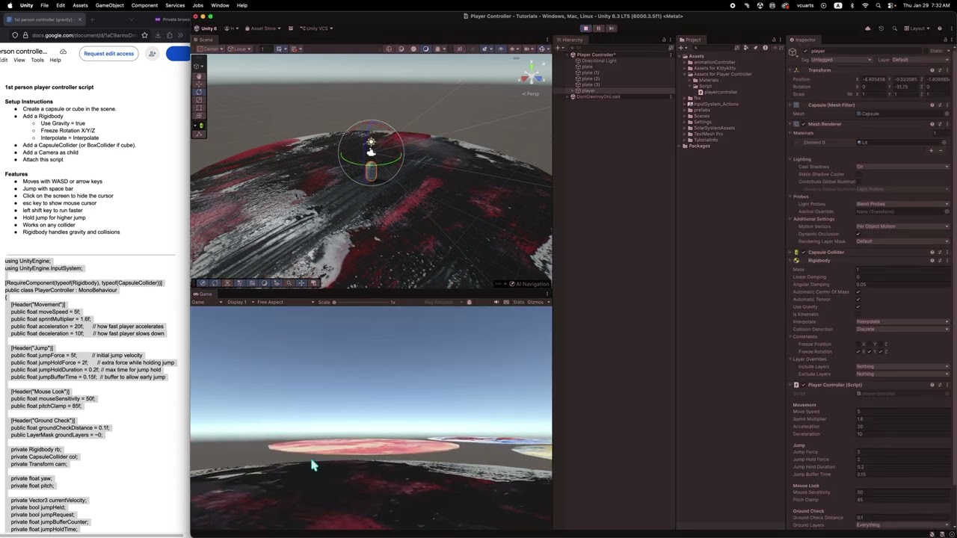
Task: Click the add material (+) button
Action: point(931,151)
